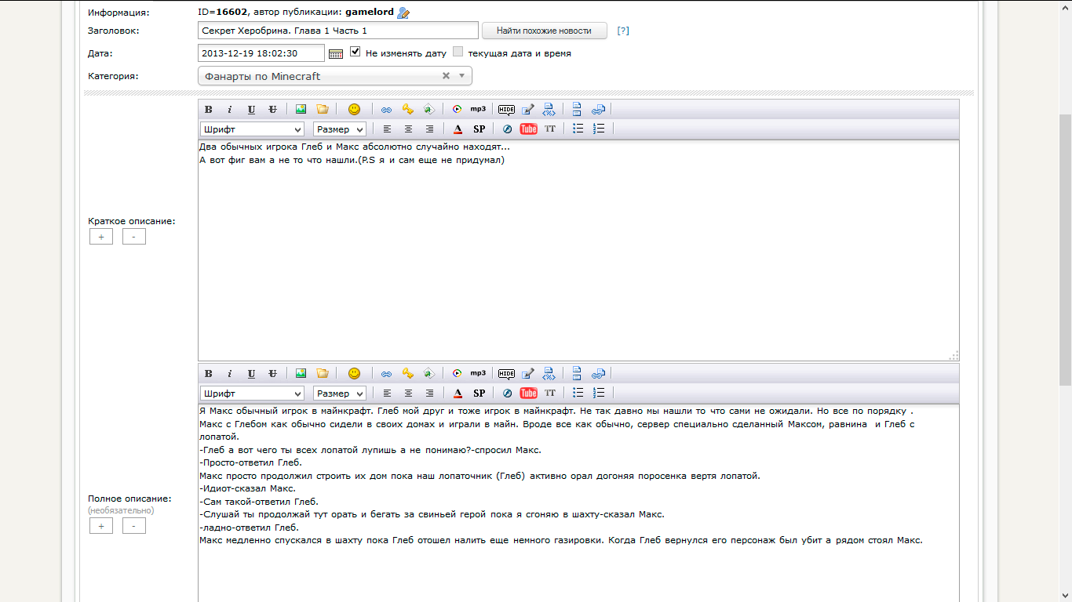Uncheck the 'Не изменять дату' checkbox
1072x602 pixels.
356,53
